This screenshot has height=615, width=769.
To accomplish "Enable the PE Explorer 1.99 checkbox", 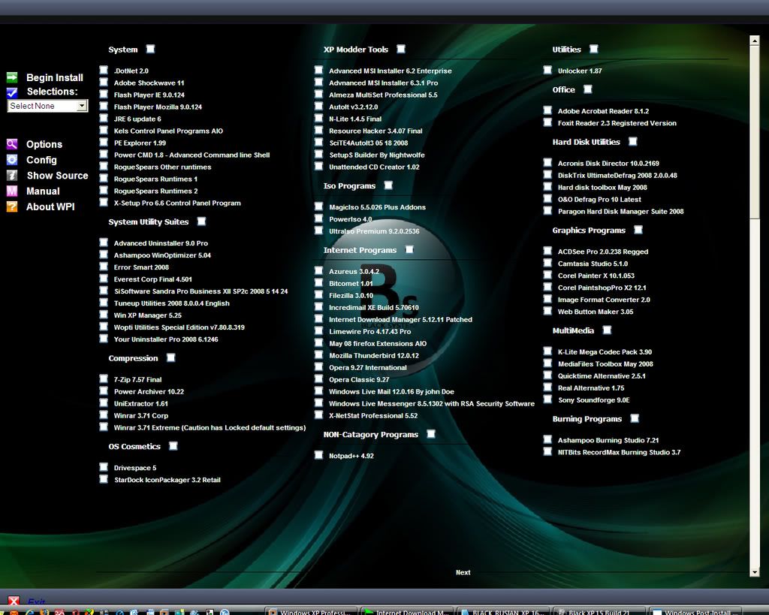I will [104, 142].
